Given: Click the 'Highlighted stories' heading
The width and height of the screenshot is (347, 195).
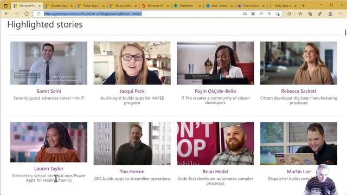Looking at the screenshot, I should (x=45, y=24).
